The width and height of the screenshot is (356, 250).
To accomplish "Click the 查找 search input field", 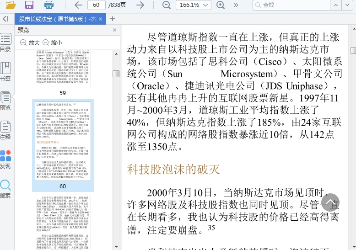I will (291, 5).
